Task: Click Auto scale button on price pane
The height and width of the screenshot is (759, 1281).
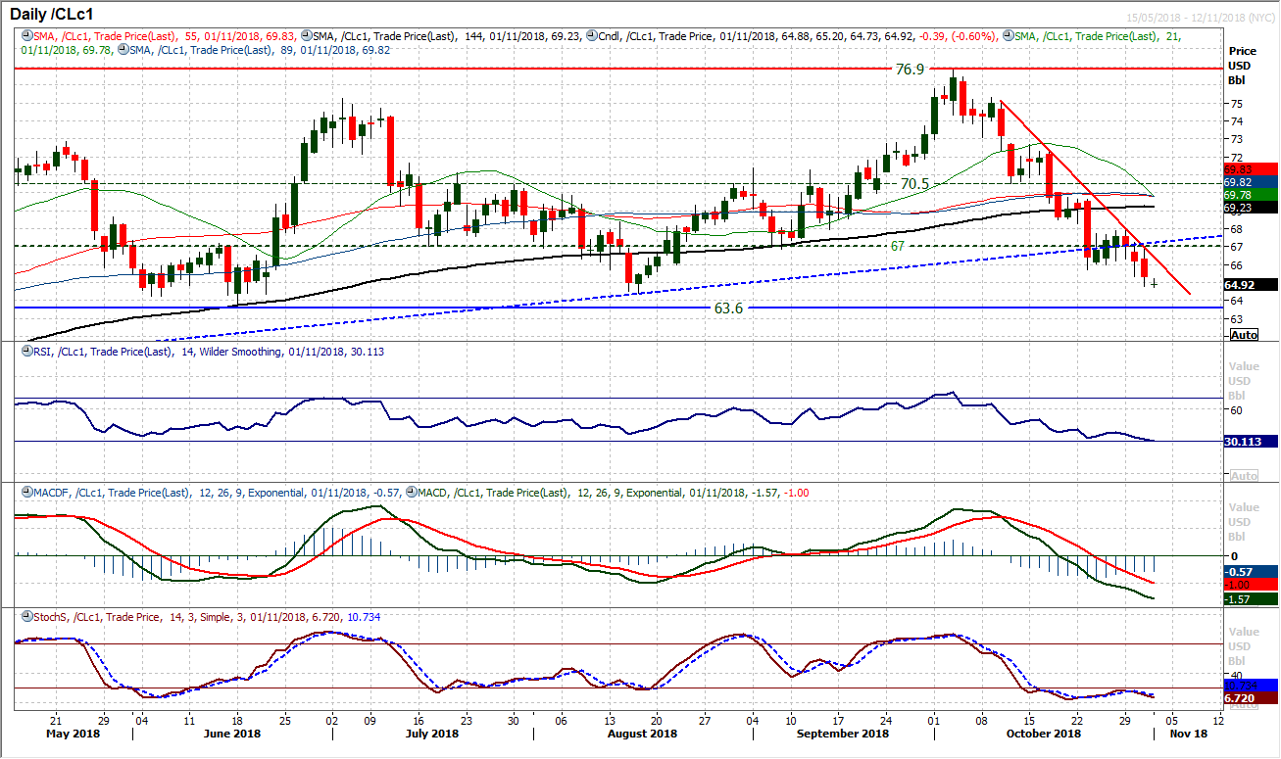Action: [1243, 335]
